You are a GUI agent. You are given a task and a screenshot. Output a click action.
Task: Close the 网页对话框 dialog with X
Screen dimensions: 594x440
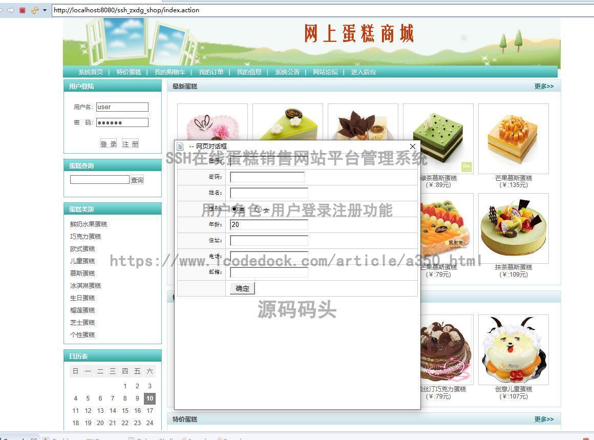point(413,146)
